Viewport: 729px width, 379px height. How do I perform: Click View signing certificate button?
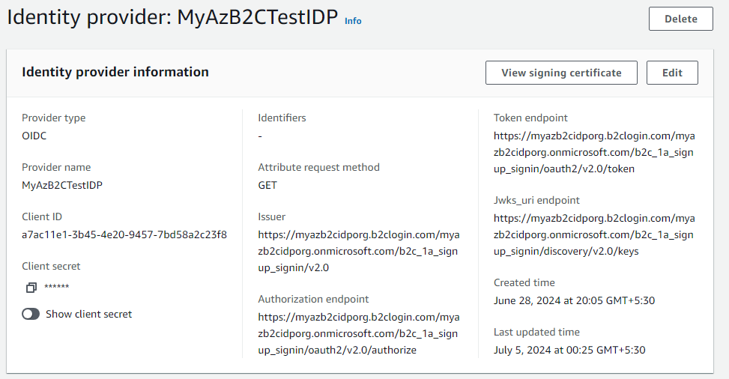(561, 73)
